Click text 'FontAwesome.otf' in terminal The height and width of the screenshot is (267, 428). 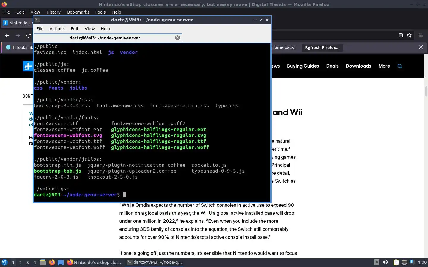(56, 123)
